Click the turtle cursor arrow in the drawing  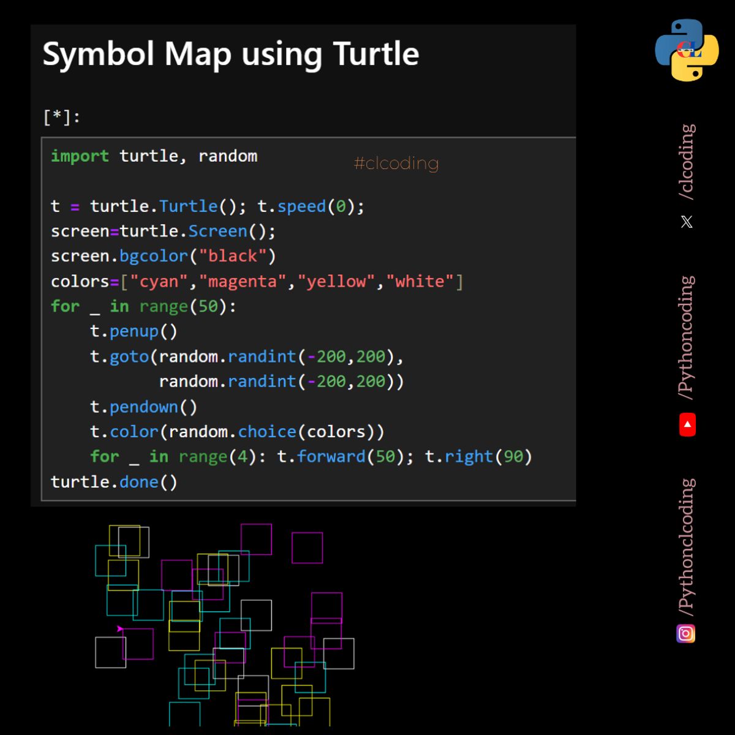tap(120, 628)
